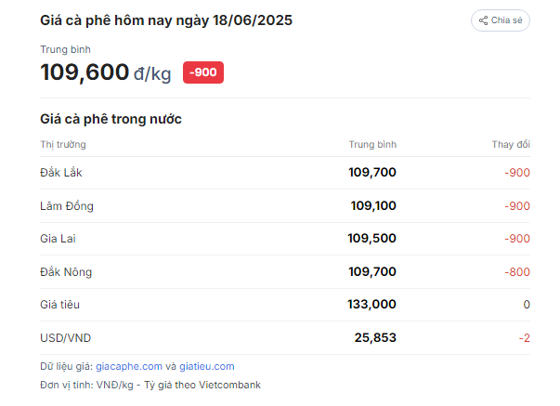Select the Lâm Đồng market row
Viewport: 560px width, 406px height.
285,206
